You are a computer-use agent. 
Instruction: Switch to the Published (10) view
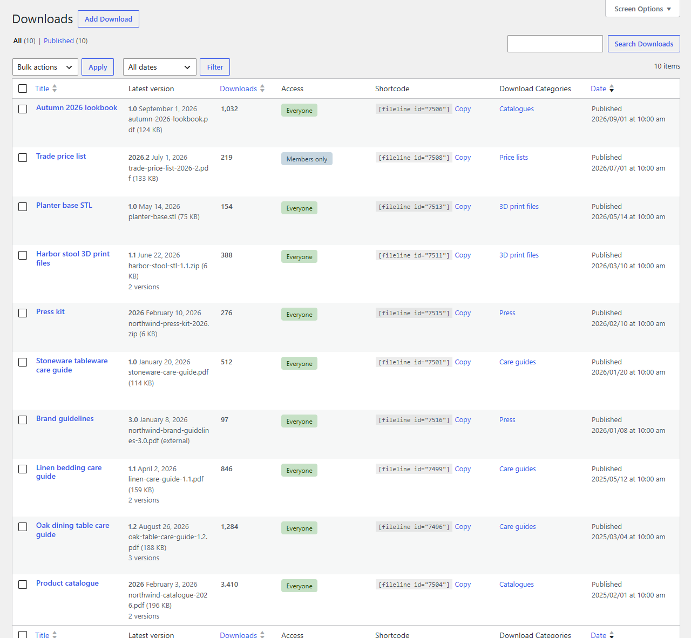tap(66, 40)
